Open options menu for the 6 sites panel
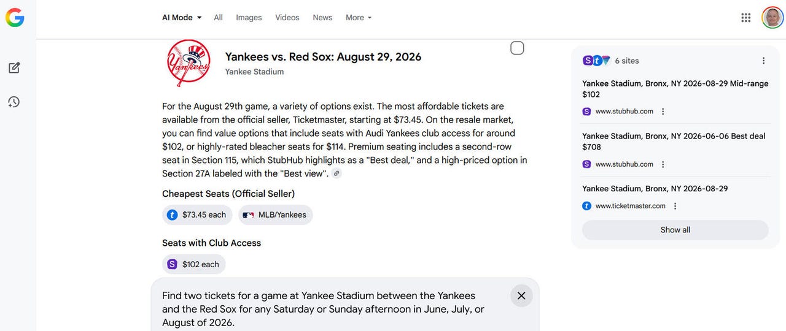The height and width of the screenshot is (331, 786). point(763,61)
